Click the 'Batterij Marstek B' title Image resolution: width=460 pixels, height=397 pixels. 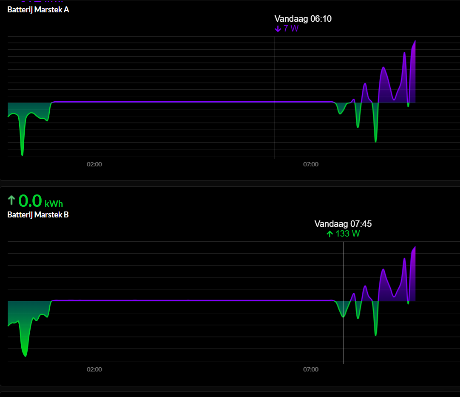(x=38, y=214)
